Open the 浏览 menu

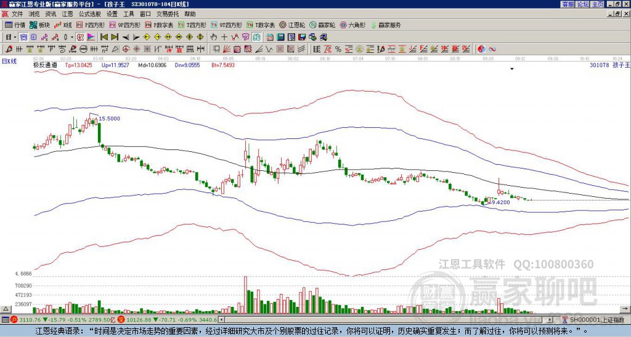(34, 14)
